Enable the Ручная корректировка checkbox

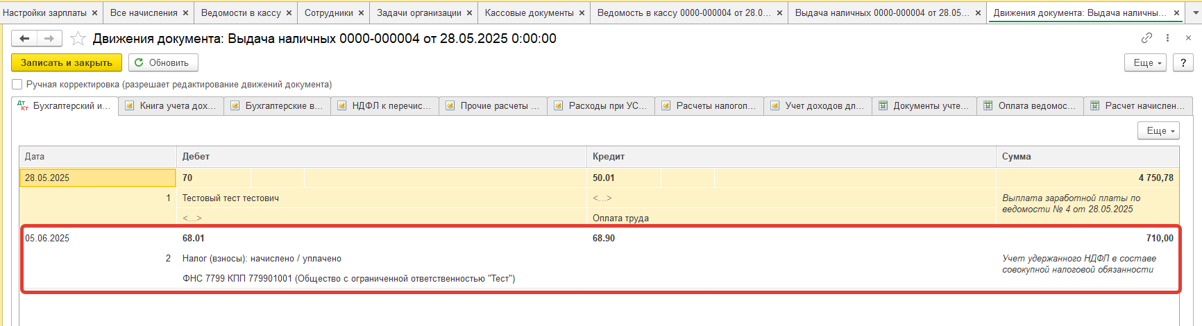point(17,85)
